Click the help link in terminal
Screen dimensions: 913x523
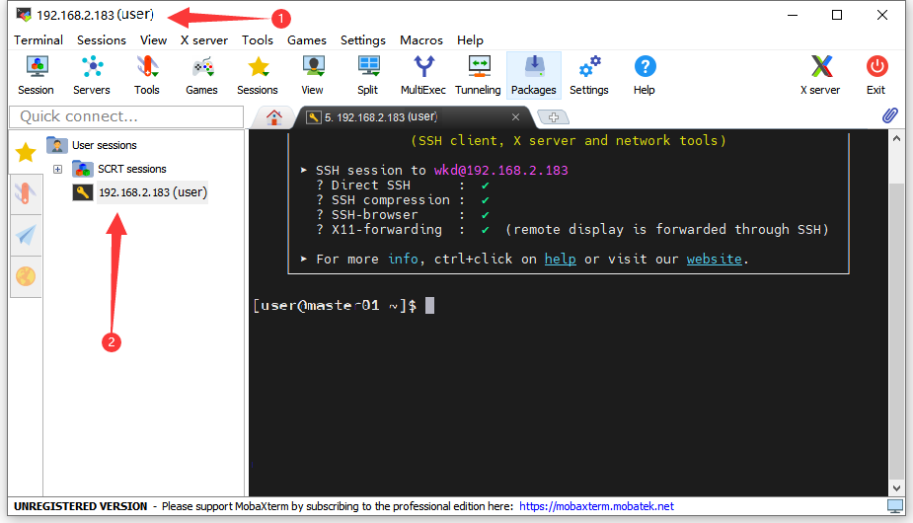pyautogui.click(x=561, y=259)
